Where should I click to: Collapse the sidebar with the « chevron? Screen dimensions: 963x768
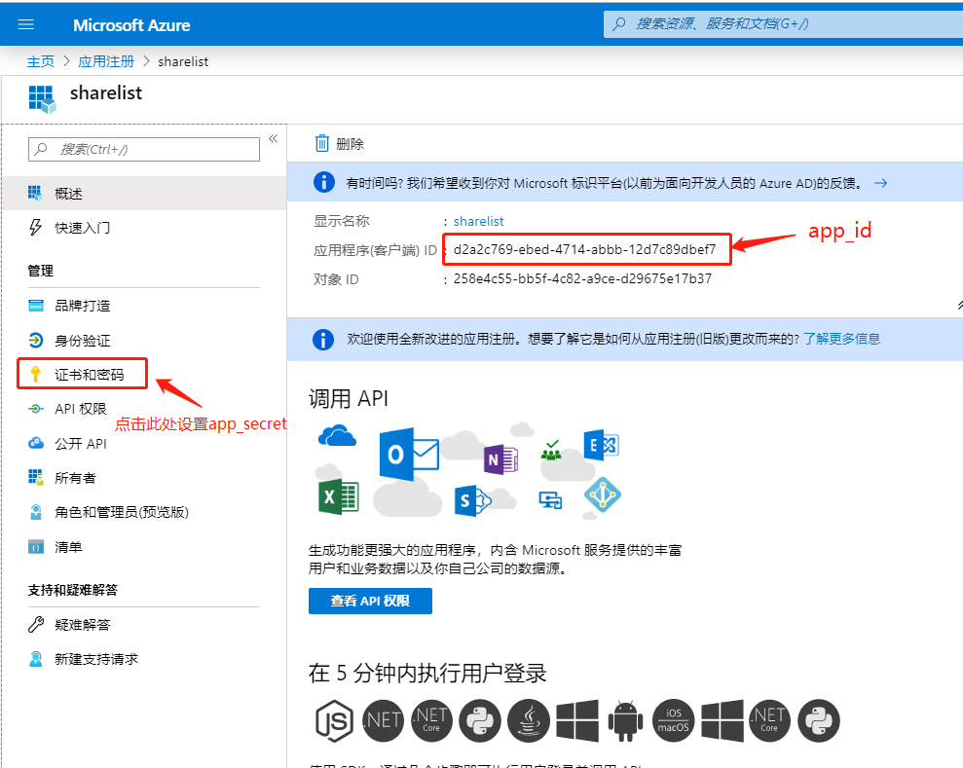(x=274, y=138)
